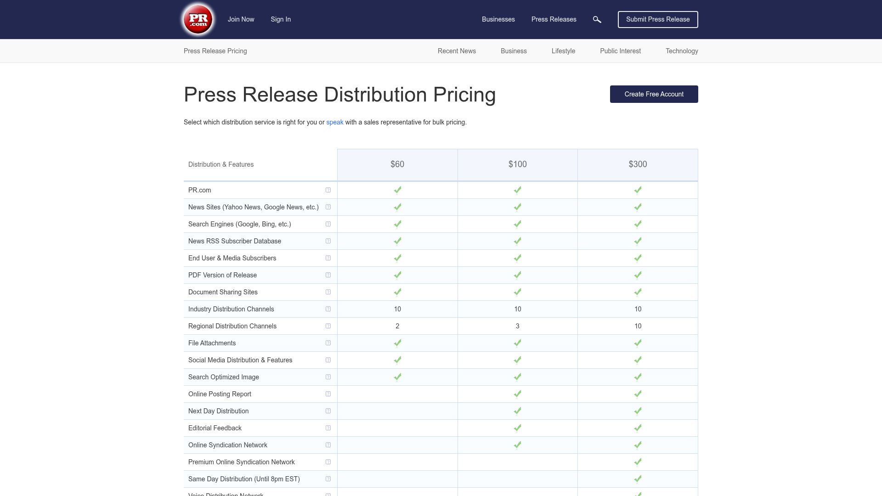Screen dimensions: 882x496
Task: Click help icon for End User & Media Subscribers
Action: tap(328, 258)
